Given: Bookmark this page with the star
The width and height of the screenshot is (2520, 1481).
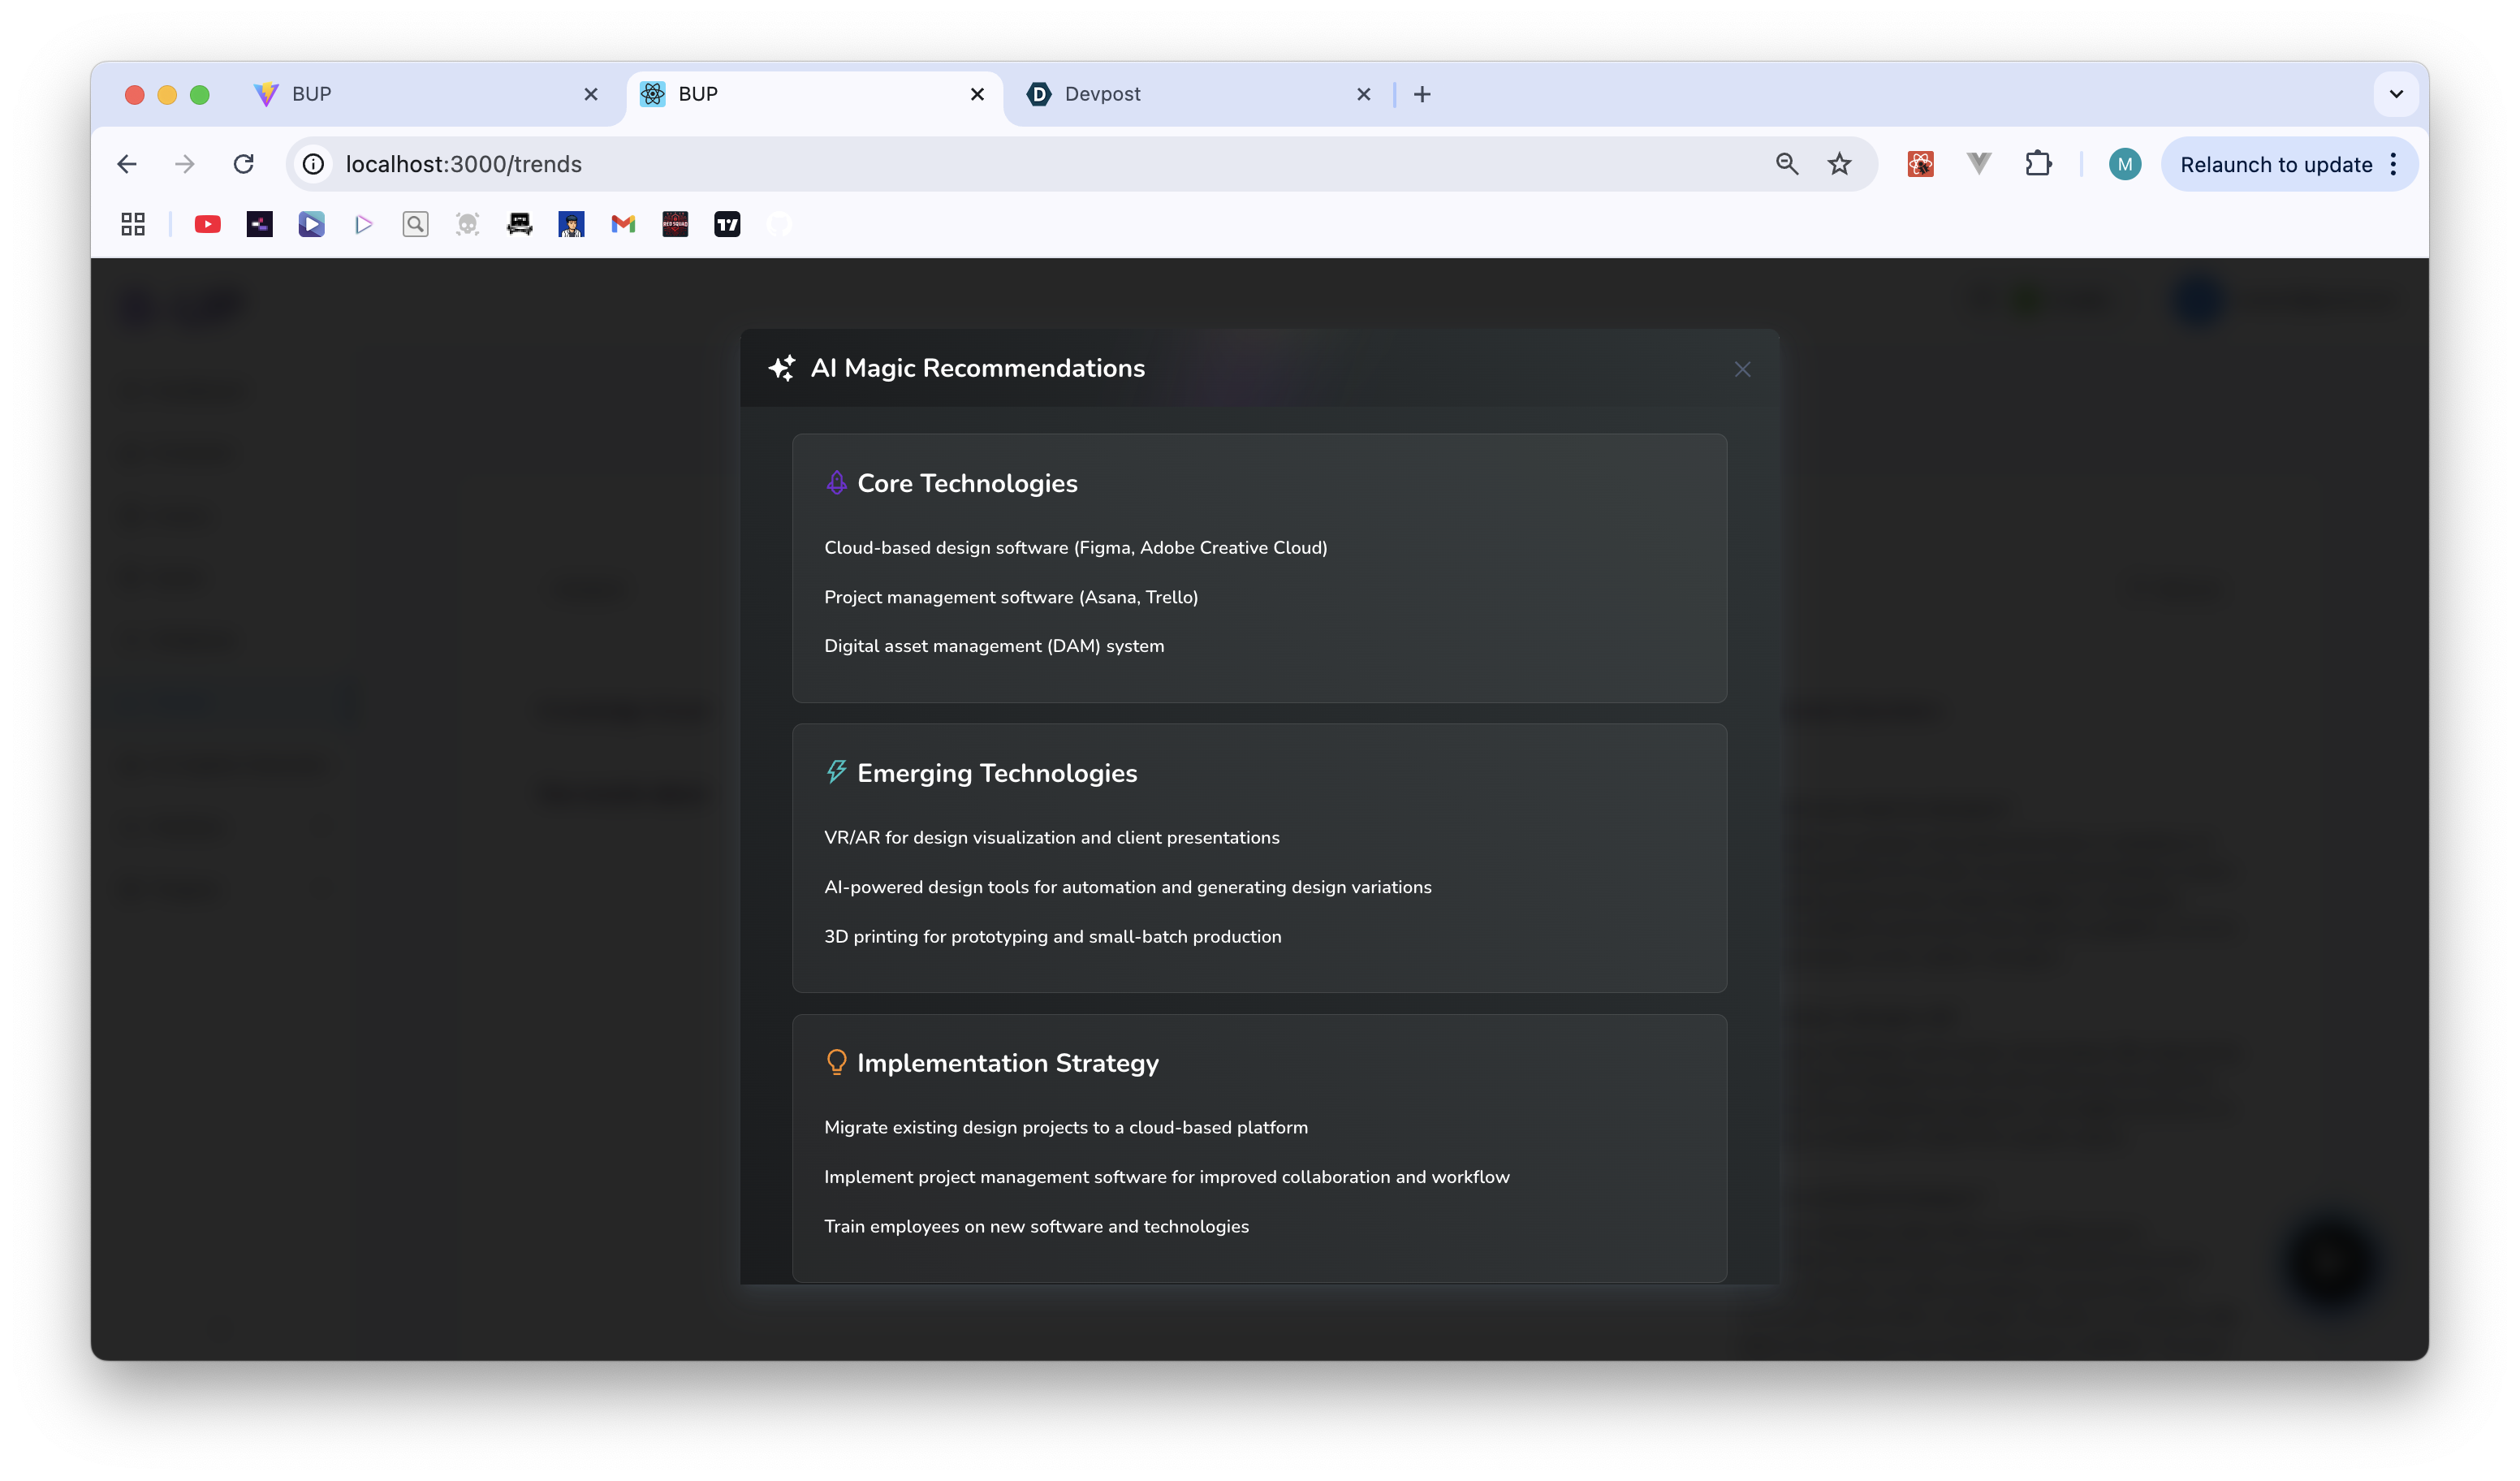Looking at the screenshot, I should [1839, 164].
